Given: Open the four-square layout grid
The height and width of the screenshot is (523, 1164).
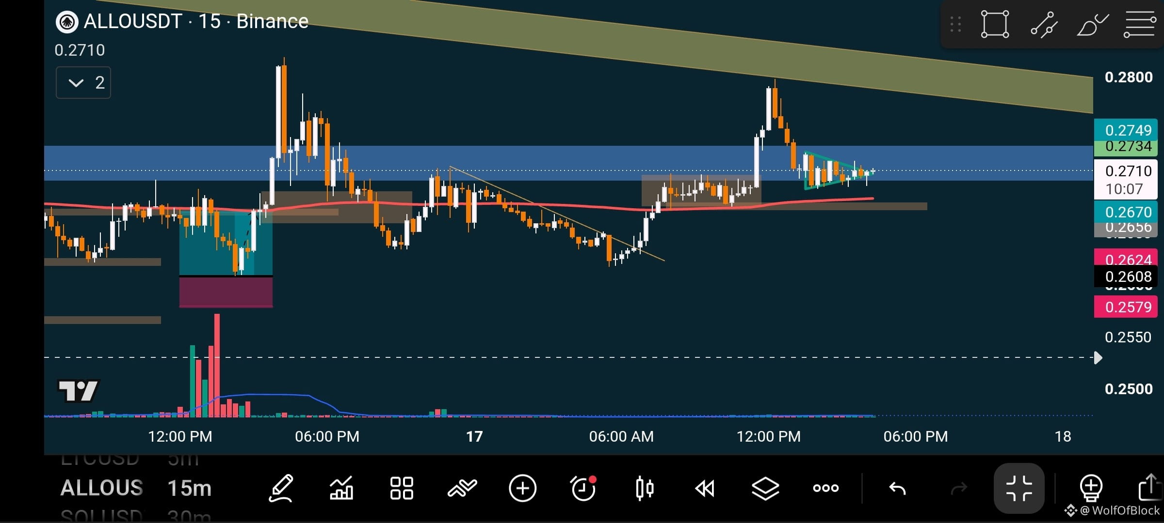Looking at the screenshot, I should point(402,488).
